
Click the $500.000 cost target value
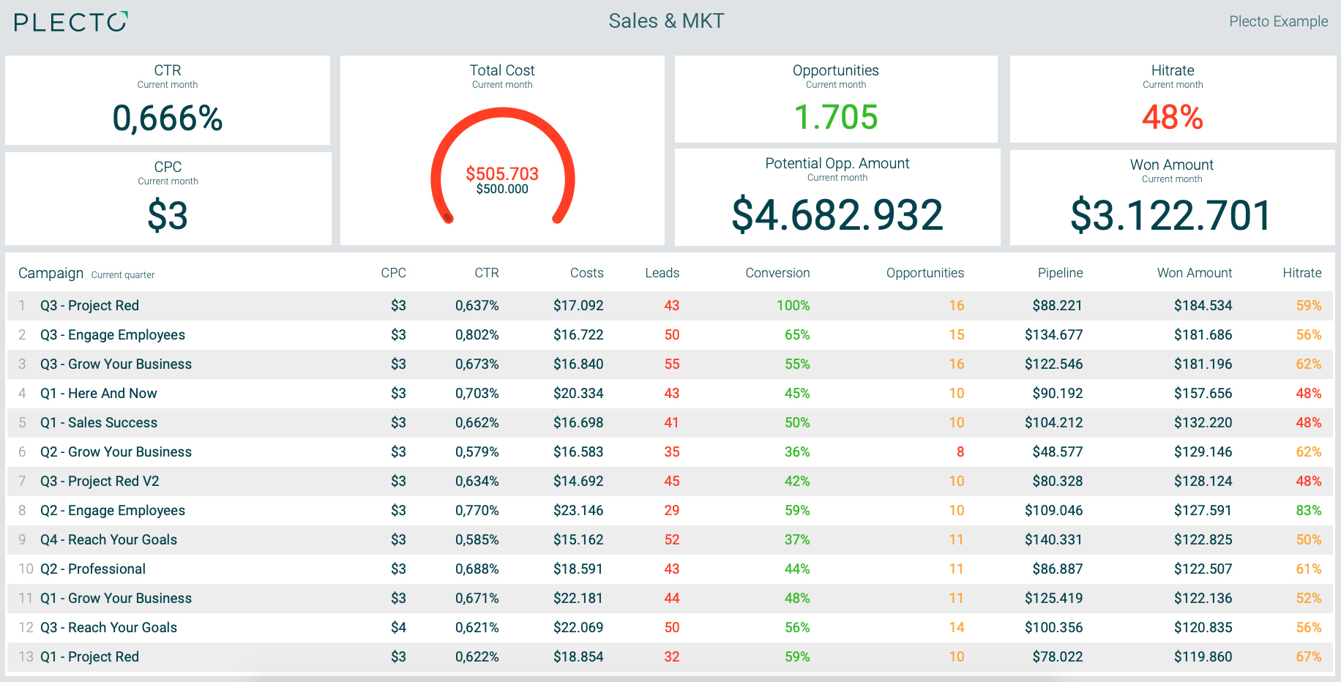[502, 189]
